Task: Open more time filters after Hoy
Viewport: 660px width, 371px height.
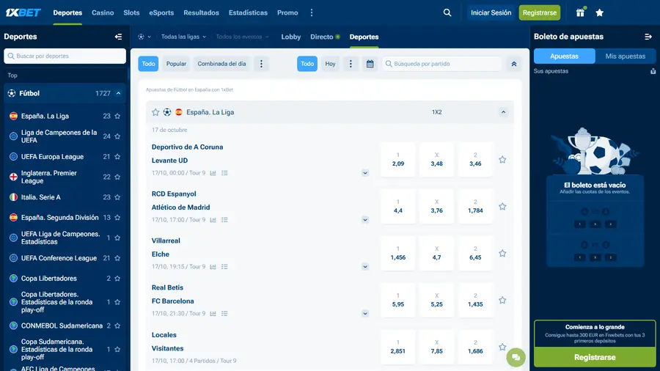Action: pos(351,64)
